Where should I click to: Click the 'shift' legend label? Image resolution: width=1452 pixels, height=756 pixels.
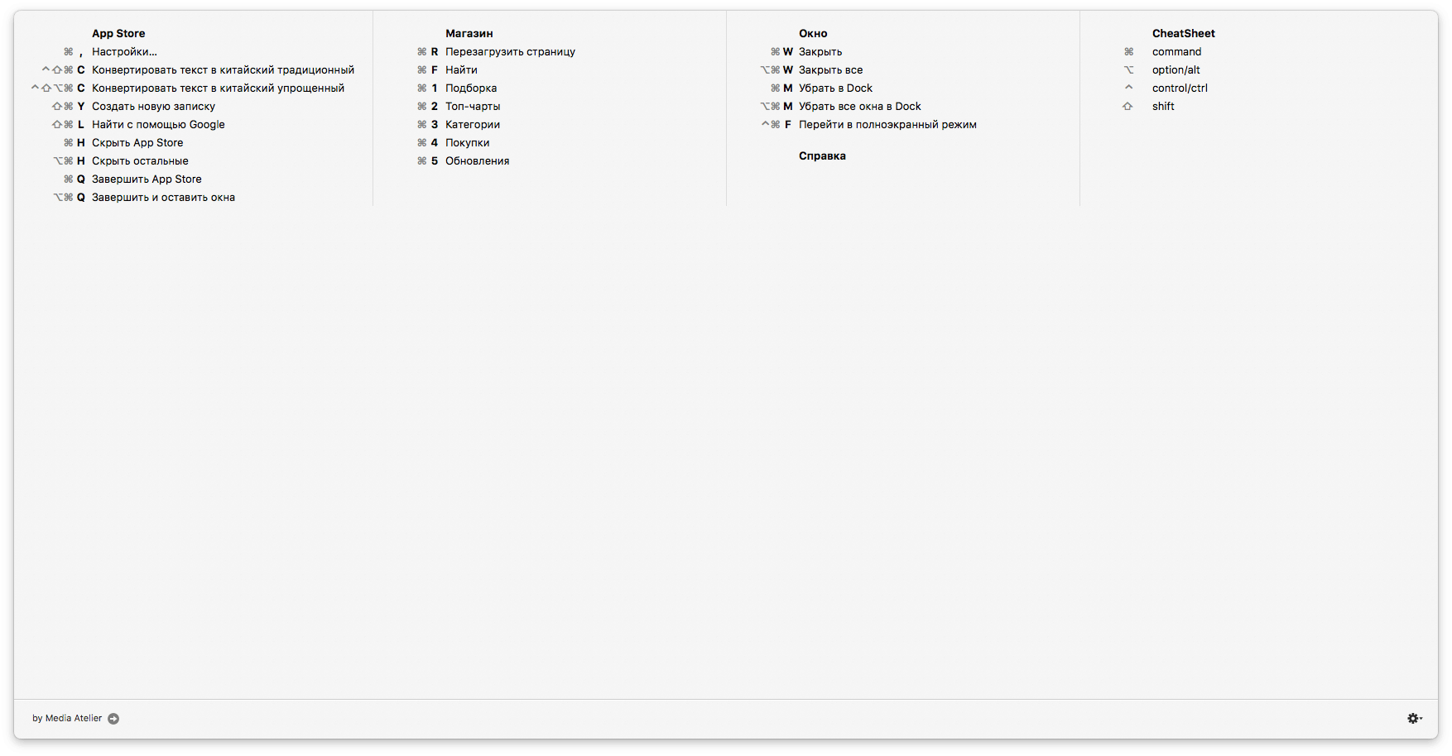coord(1163,106)
